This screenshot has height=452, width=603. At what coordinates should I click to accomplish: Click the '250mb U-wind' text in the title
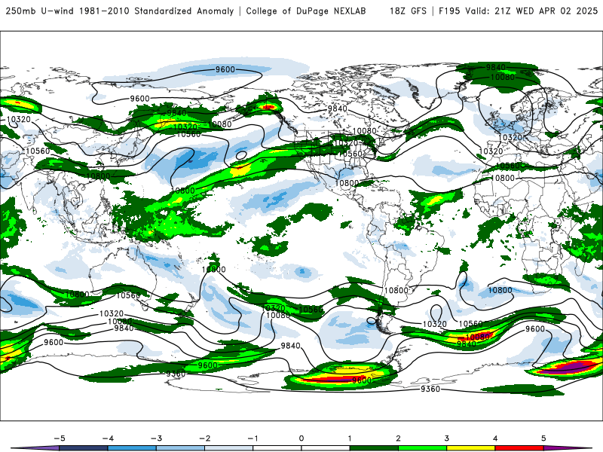click(x=40, y=11)
